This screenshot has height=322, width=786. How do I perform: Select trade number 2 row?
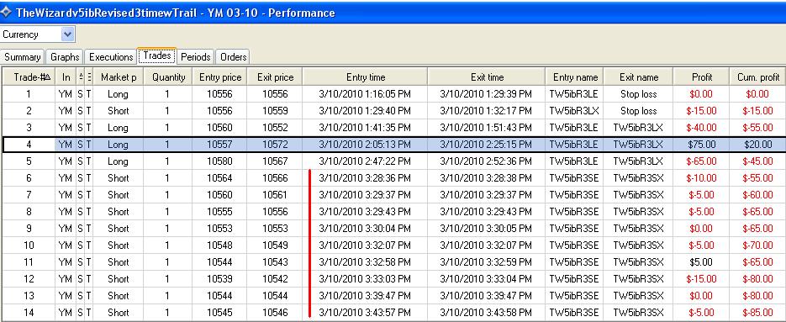(394, 111)
